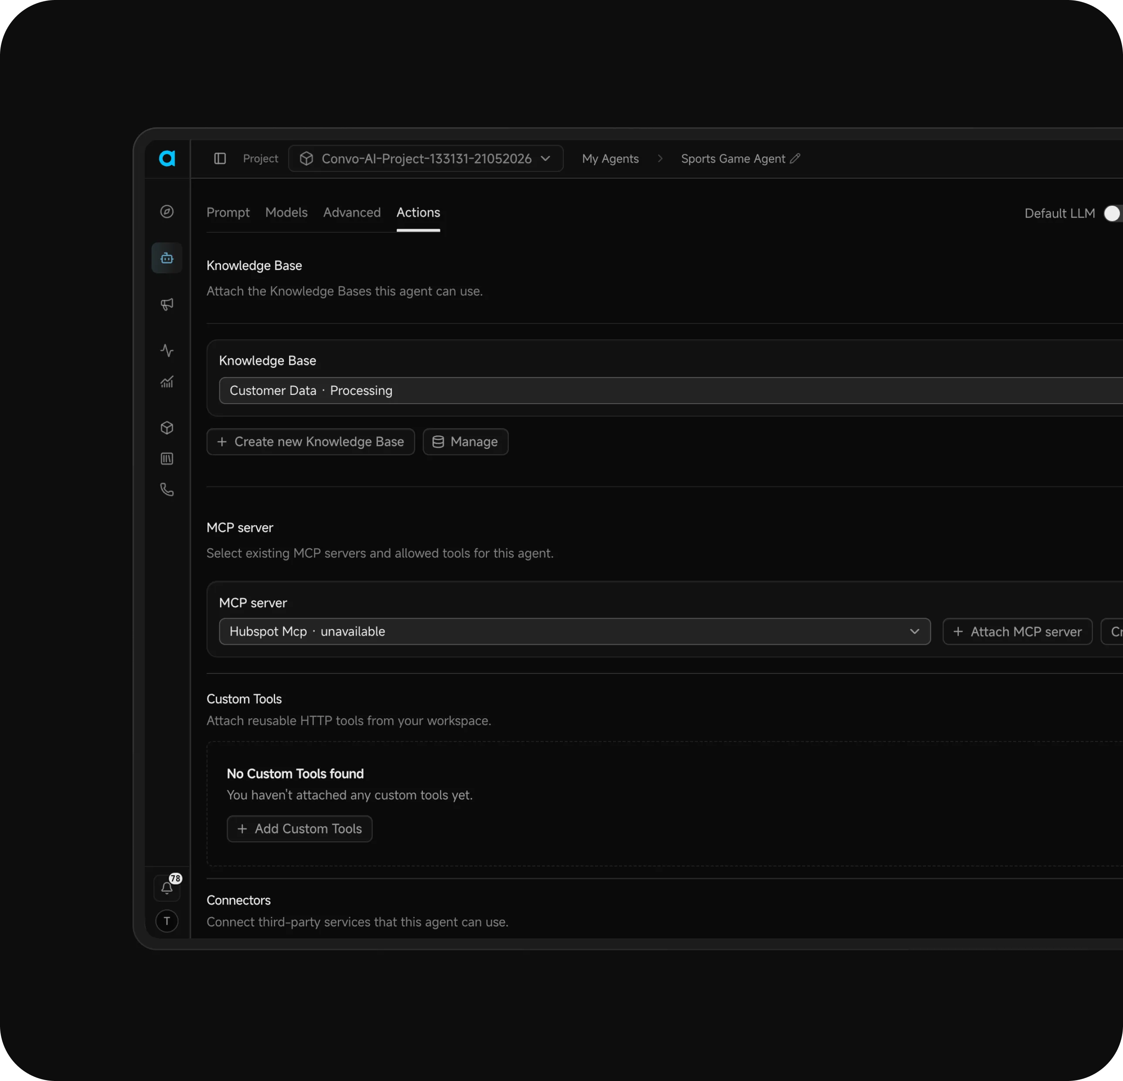The width and height of the screenshot is (1123, 1081).
Task: Click "Attach reusable HTTP tools" description text
Action: [349, 721]
